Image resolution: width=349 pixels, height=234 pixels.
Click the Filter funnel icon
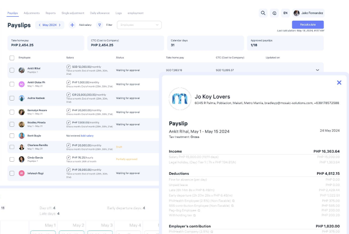(100, 25)
